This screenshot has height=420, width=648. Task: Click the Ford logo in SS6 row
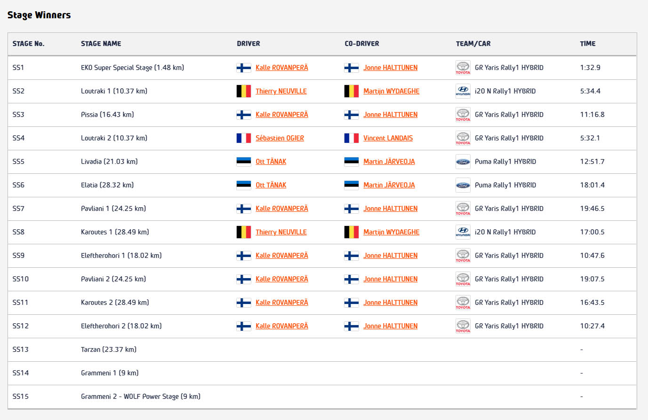(463, 185)
